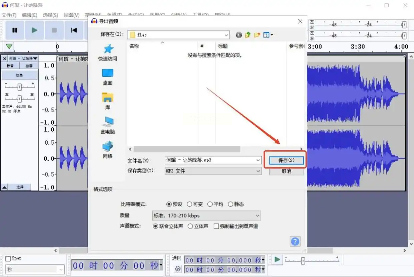Open the blue help question icon
Screen dimensions: 414x277
click(295, 241)
